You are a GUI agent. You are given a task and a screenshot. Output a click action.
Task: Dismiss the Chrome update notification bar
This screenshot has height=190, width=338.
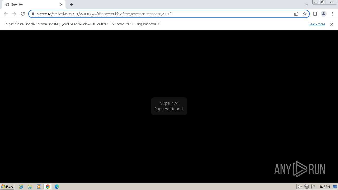click(332, 24)
